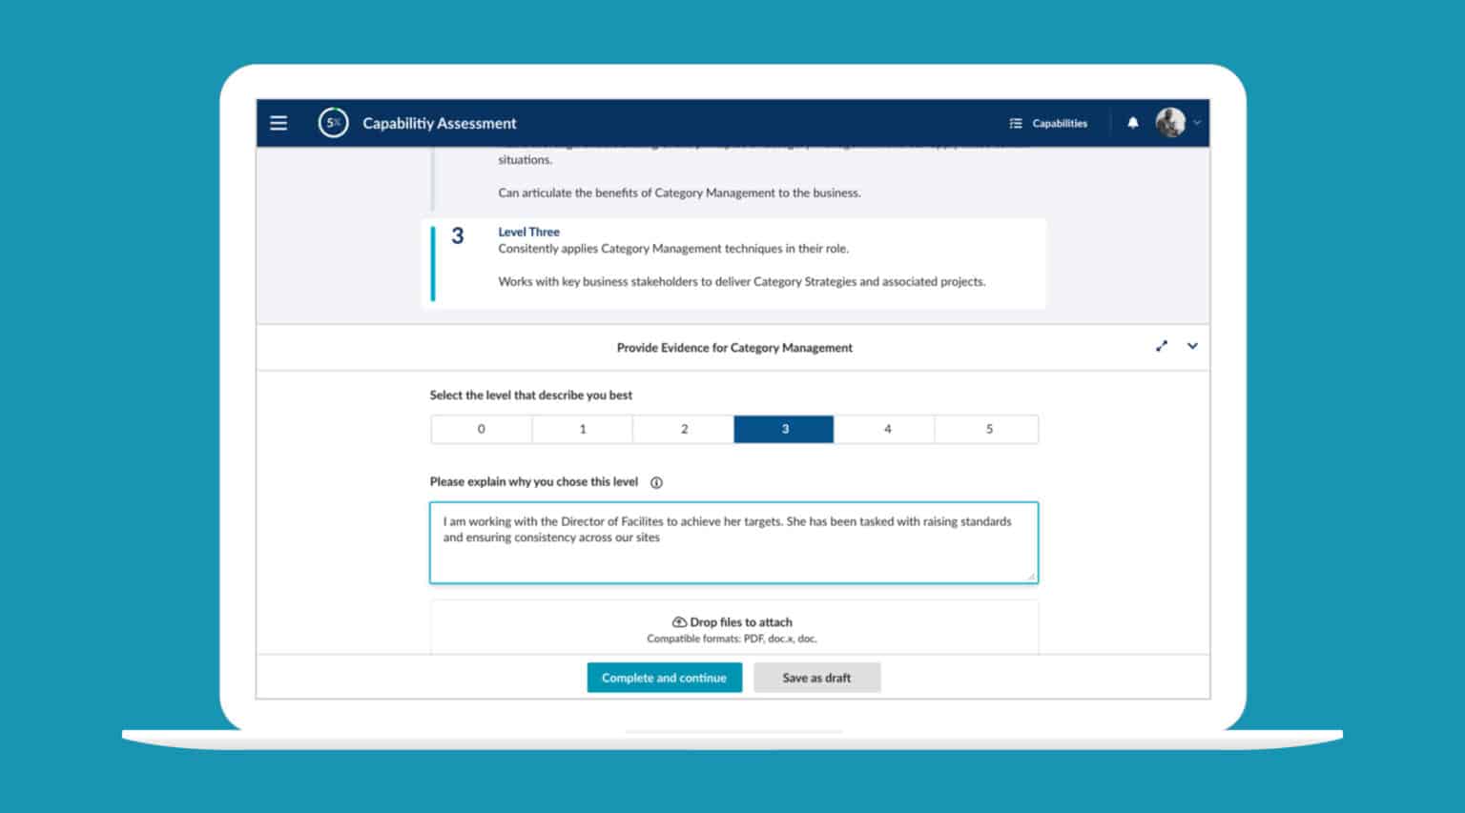
Task: Open the Capabilities menu item
Action: click(x=1059, y=123)
